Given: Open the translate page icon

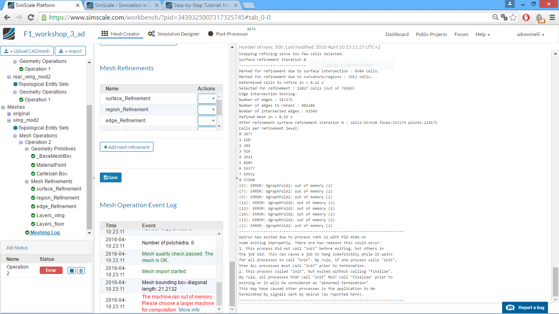Looking at the screenshot, I should point(504,18).
